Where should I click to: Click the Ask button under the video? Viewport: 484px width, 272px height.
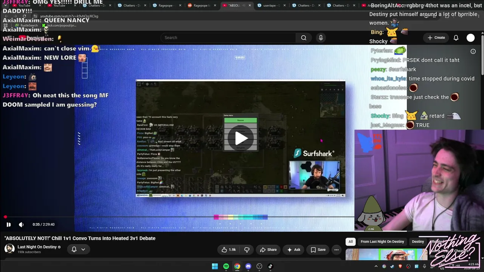(293, 250)
